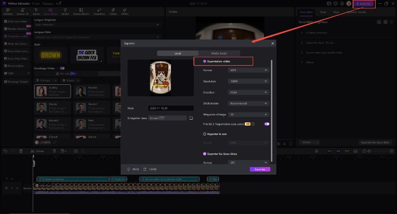Open the Audio tool in top toolbar
This screenshot has height=214, width=397.
(x=65, y=12)
